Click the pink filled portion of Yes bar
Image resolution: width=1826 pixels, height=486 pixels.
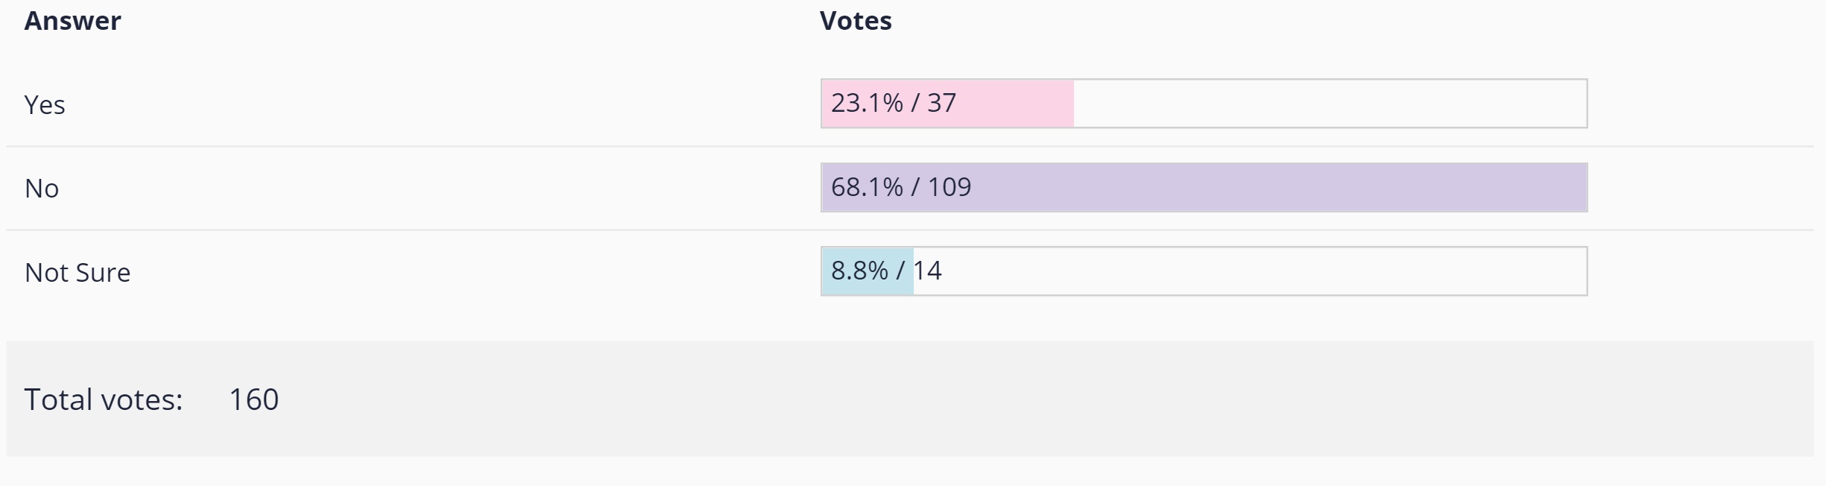point(1014,104)
